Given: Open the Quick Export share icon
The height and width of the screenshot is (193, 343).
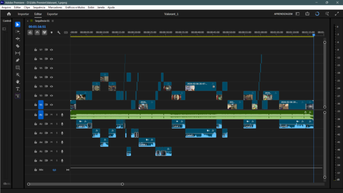Looking at the screenshot, I should (x=307, y=14).
